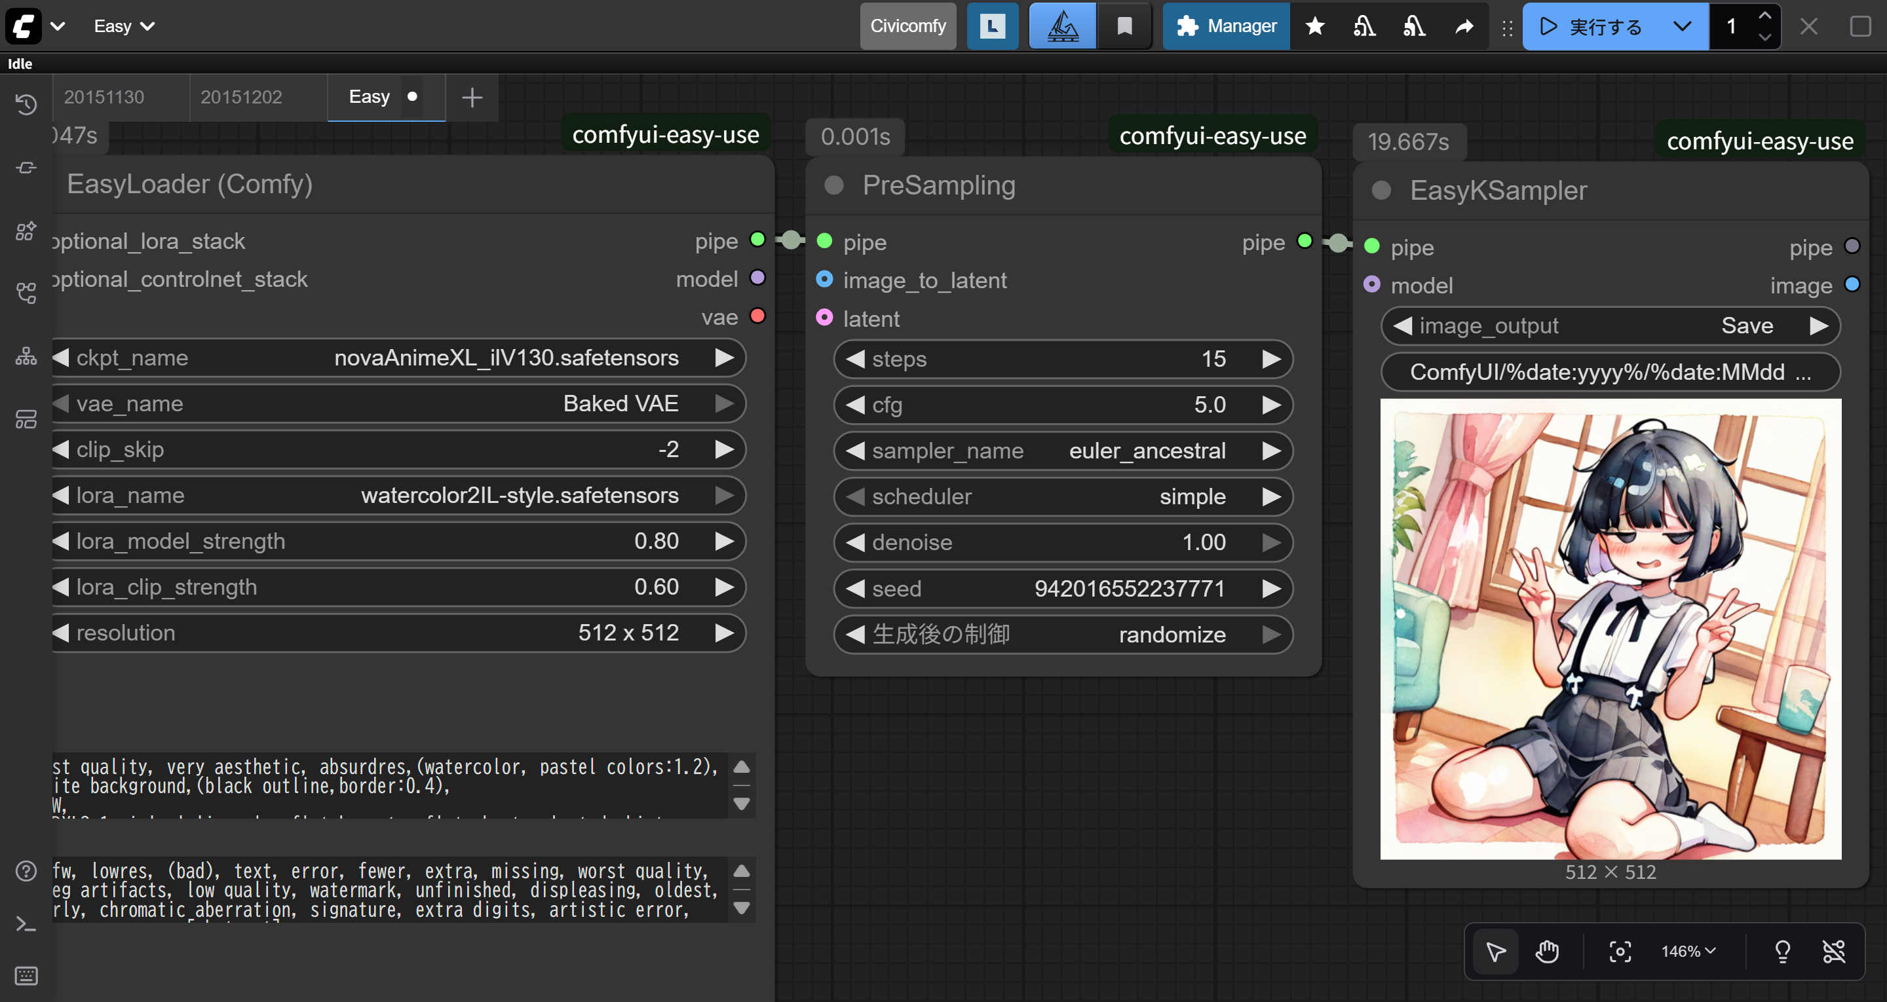This screenshot has width=1887, height=1002.
Task: Click the generated 512 × 512 preview image
Action: pyautogui.click(x=1610, y=629)
